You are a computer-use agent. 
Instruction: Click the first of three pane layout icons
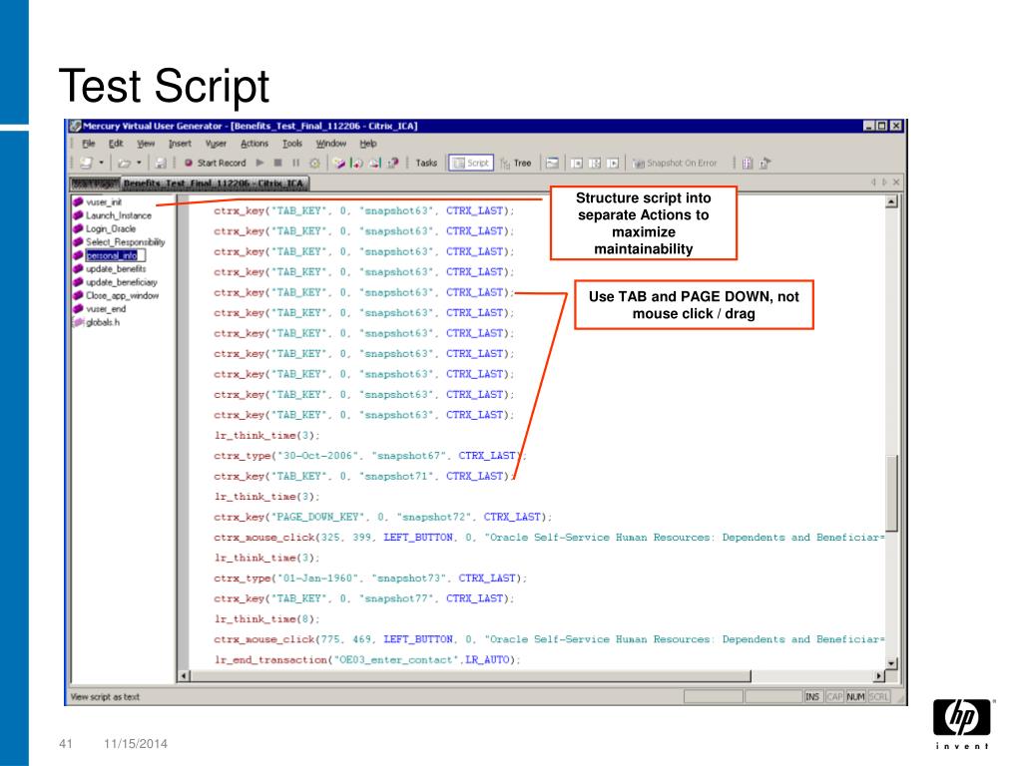tap(576, 163)
